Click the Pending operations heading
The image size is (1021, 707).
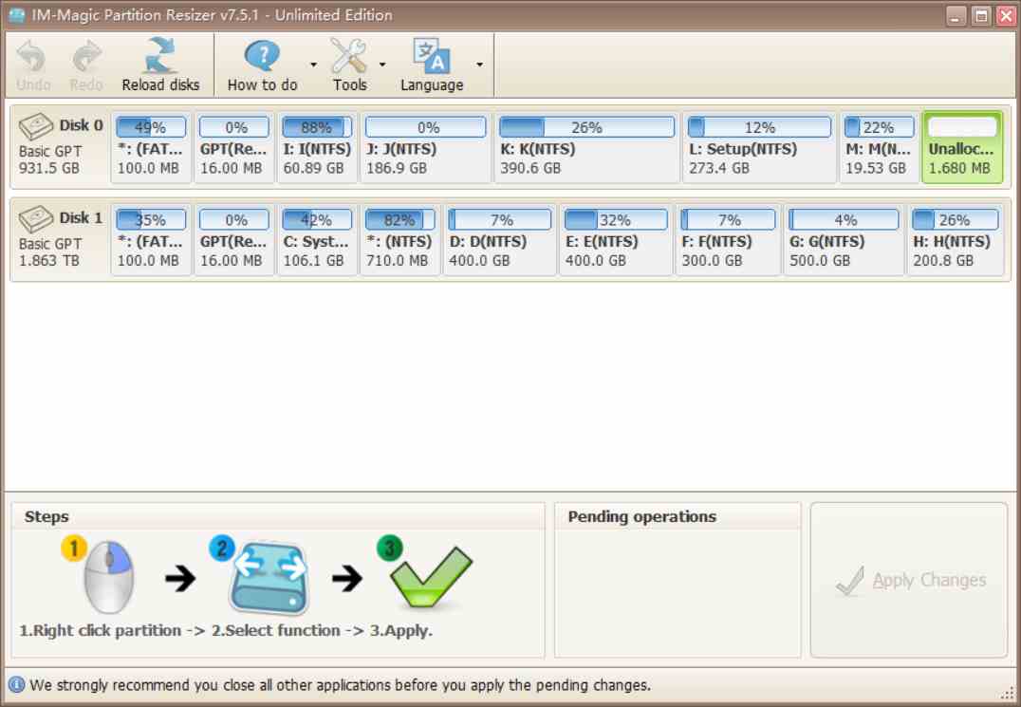pos(642,516)
